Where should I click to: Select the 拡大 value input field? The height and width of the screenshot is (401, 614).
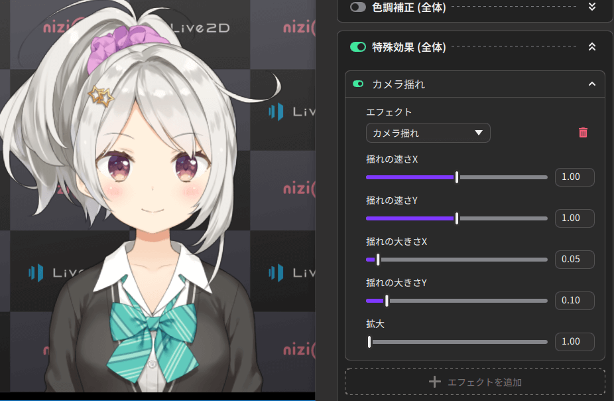click(574, 342)
